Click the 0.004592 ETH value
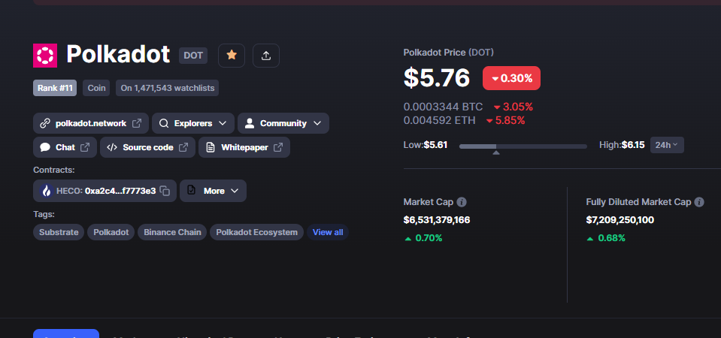 (440, 120)
